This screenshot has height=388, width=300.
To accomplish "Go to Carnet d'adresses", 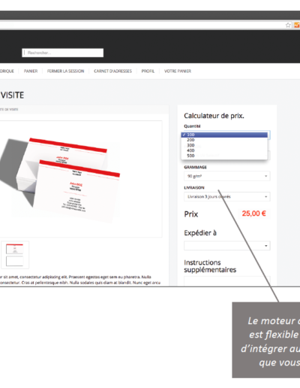I will pos(112,71).
